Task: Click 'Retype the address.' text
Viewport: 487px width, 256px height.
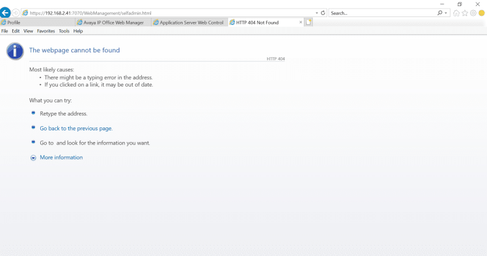Action: (x=63, y=114)
